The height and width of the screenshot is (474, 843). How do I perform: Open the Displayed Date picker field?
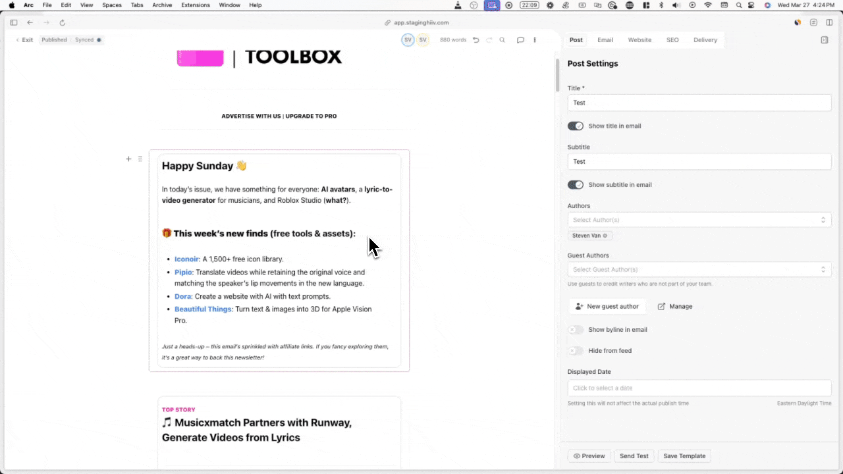pyautogui.click(x=699, y=388)
